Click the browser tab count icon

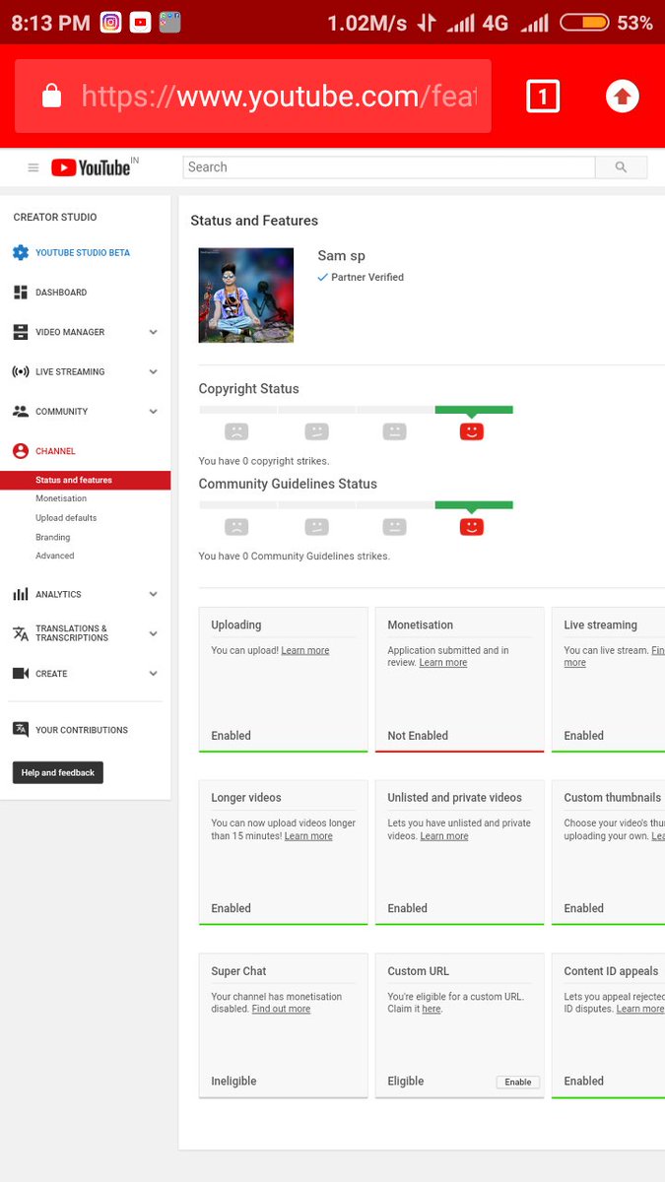pos(543,97)
